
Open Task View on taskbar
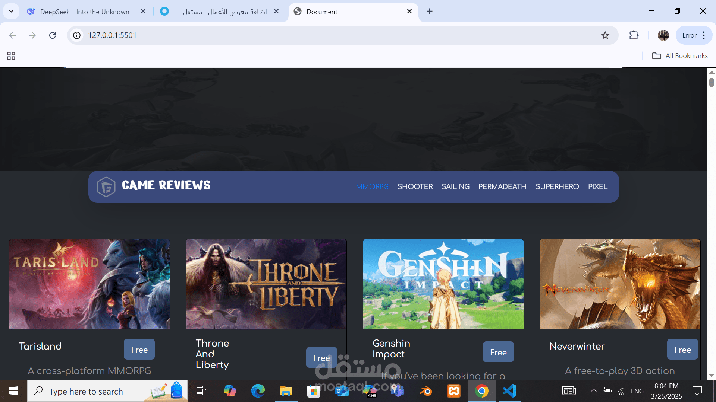(x=201, y=391)
